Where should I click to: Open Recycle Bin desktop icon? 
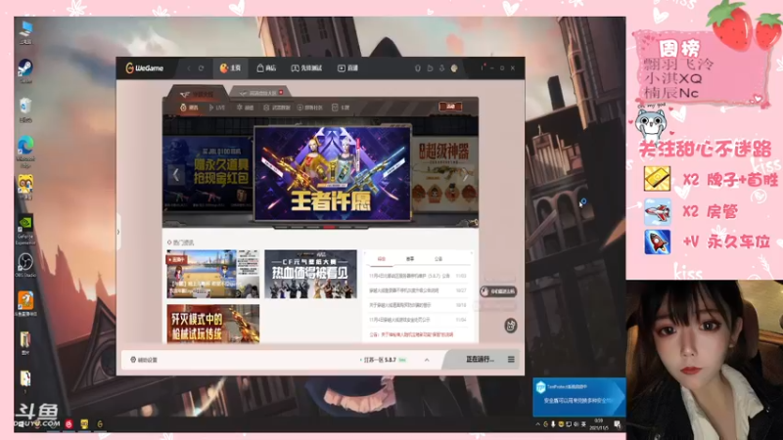pyautogui.click(x=25, y=110)
